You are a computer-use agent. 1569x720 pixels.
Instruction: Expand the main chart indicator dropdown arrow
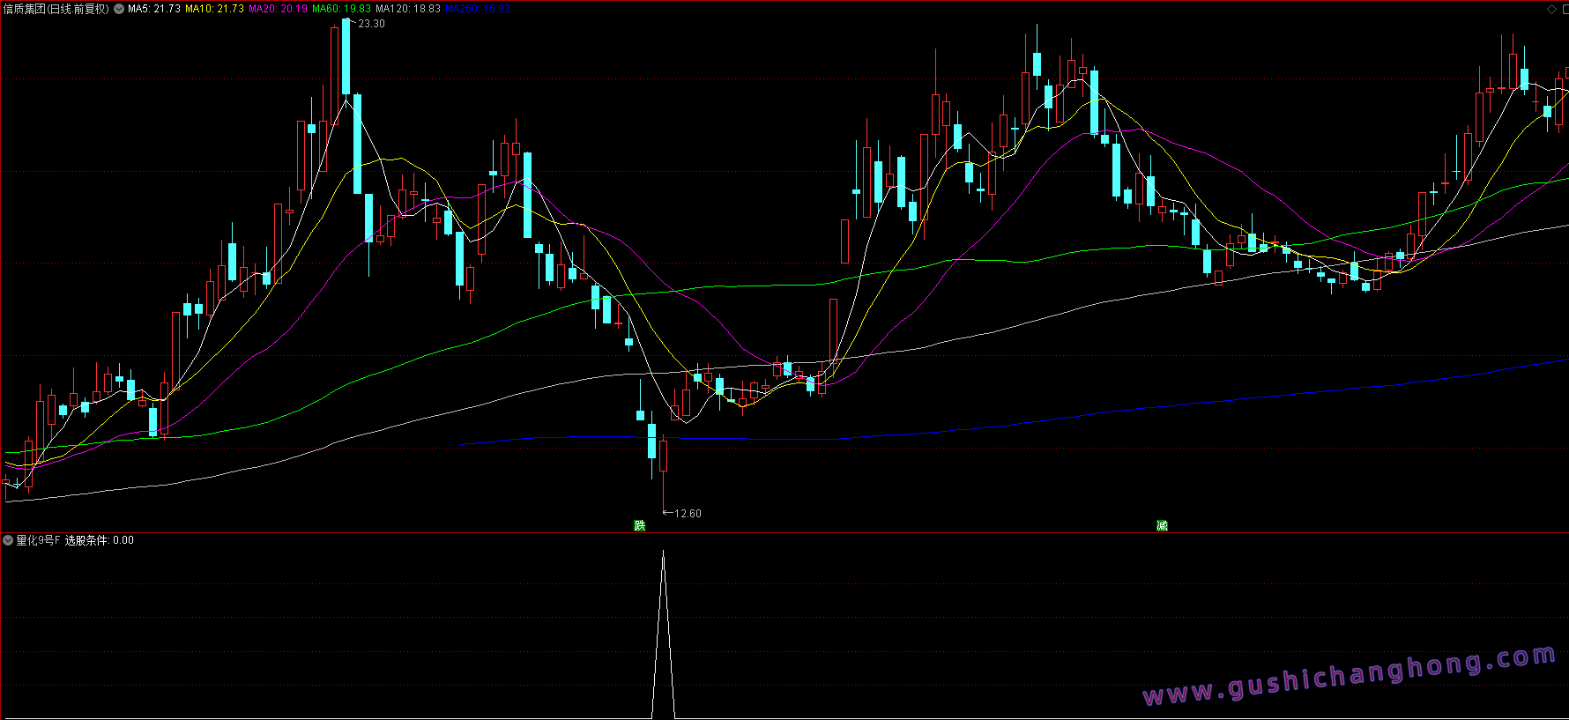(119, 9)
